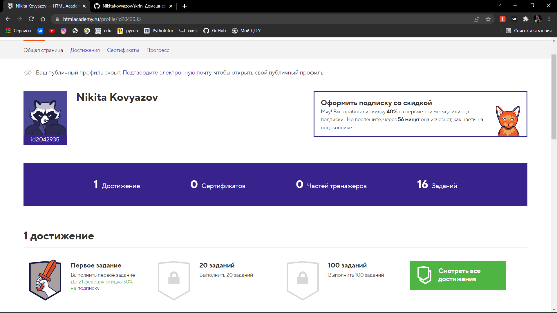557x313 pixels.
Task: Click the vertical page scrollbar thumb
Action: pyautogui.click(x=554, y=97)
